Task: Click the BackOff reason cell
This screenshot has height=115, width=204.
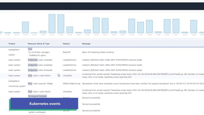Action: (x=67, y=52)
